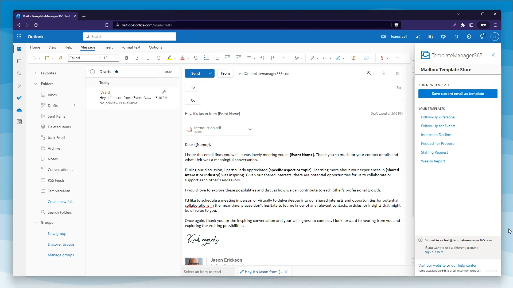Insert a bulleted list

[206, 58]
